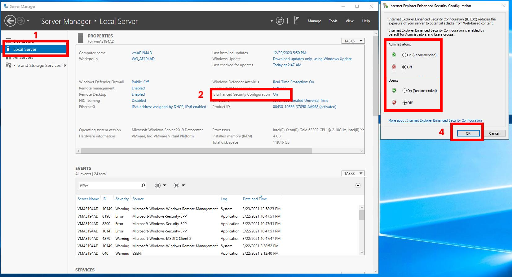The width and height of the screenshot is (512, 277).
Task: Select Administrators On (Recommended) radio
Action: (x=404, y=55)
